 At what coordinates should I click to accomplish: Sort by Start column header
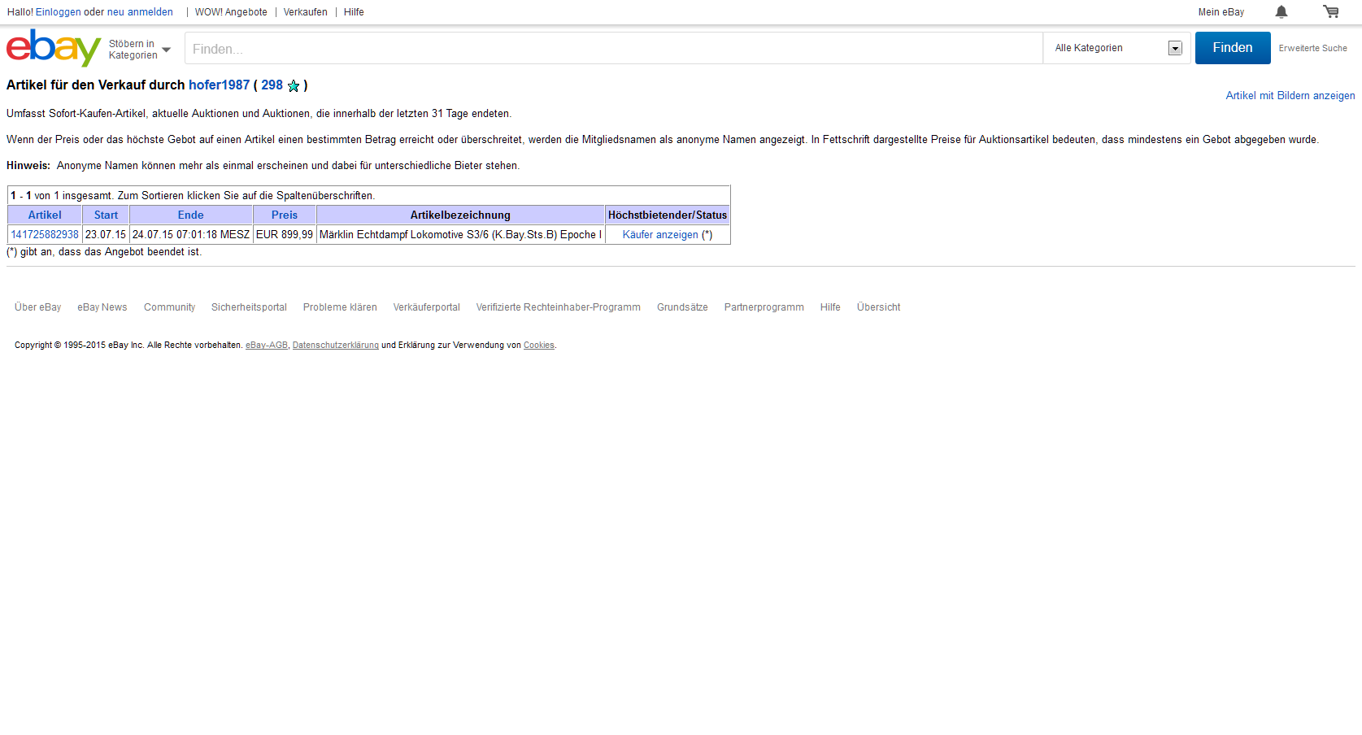[x=106, y=215]
